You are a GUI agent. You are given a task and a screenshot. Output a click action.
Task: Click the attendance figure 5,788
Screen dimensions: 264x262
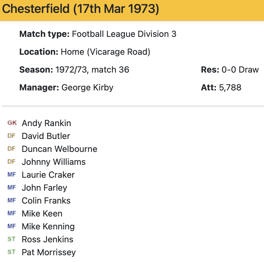tap(230, 88)
